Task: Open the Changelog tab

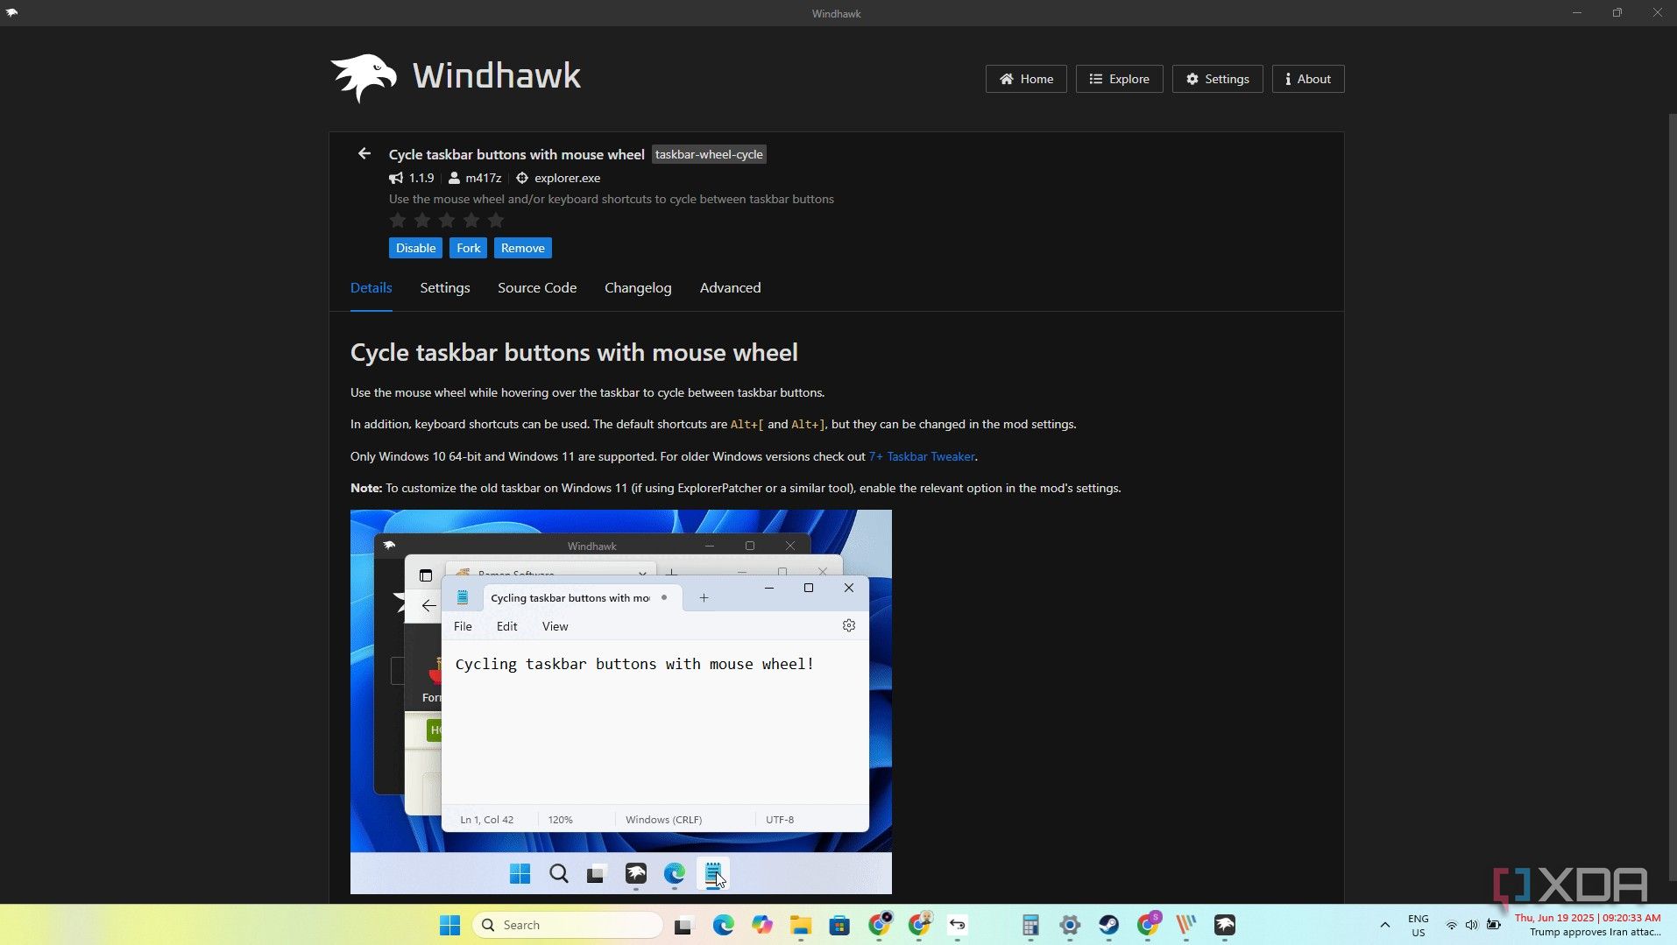Action: (x=638, y=287)
